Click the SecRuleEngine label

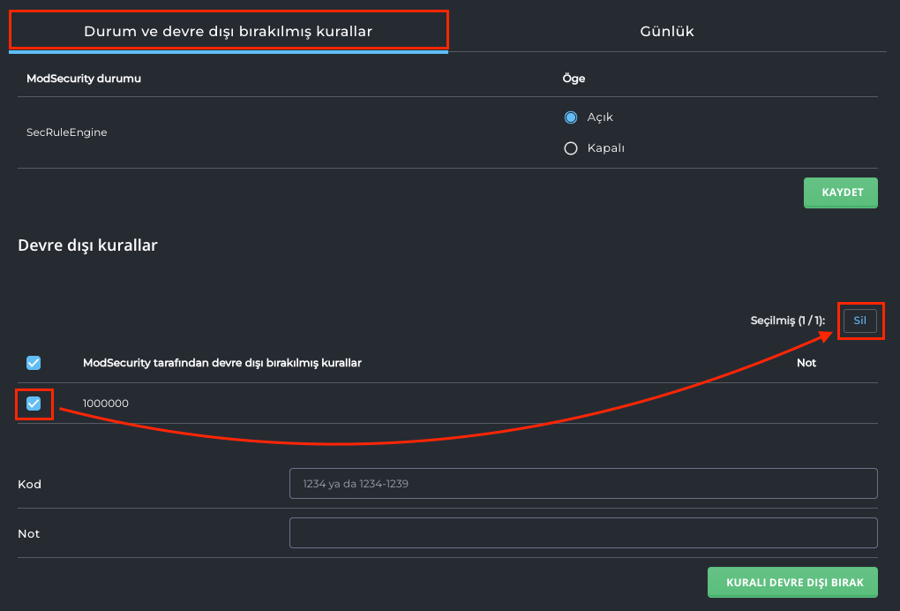click(66, 132)
